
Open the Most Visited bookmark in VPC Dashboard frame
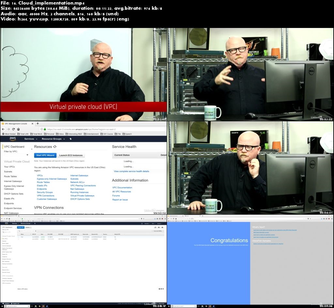9,134
